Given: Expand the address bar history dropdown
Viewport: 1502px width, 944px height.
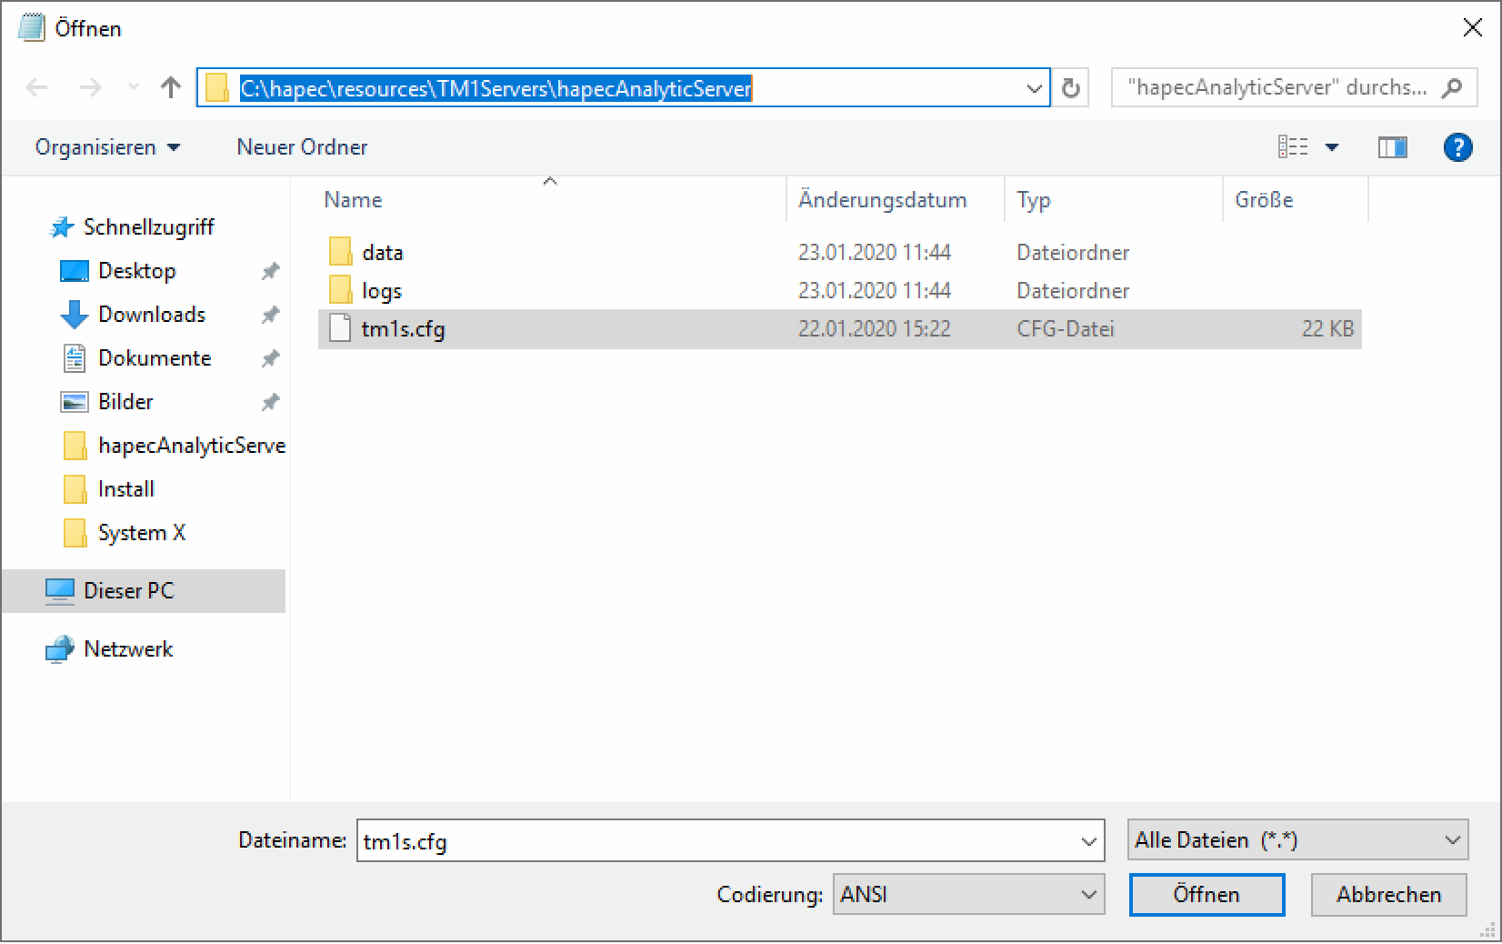Looking at the screenshot, I should [x=1034, y=88].
